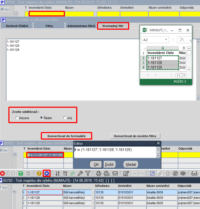Screen dimensions: 200x209
Task: Click the edit pencil note icon
Action: tap(126, 173)
